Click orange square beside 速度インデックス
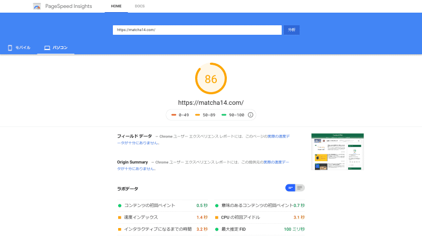The width and height of the screenshot is (422, 237). tap(120, 218)
